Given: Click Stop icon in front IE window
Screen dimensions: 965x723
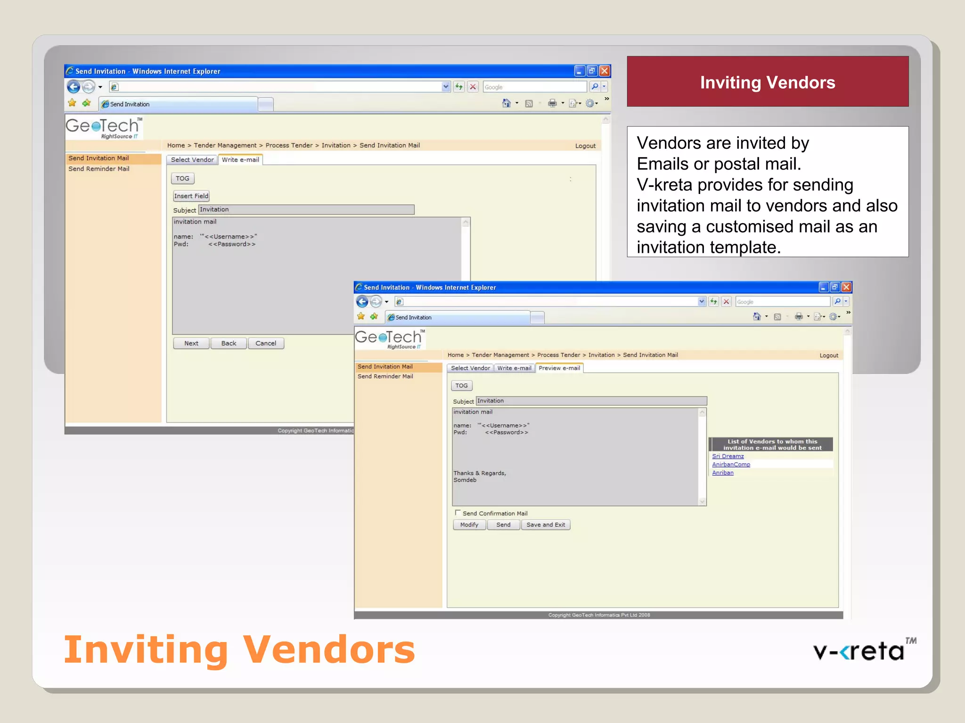Looking at the screenshot, I should point(727,302).
